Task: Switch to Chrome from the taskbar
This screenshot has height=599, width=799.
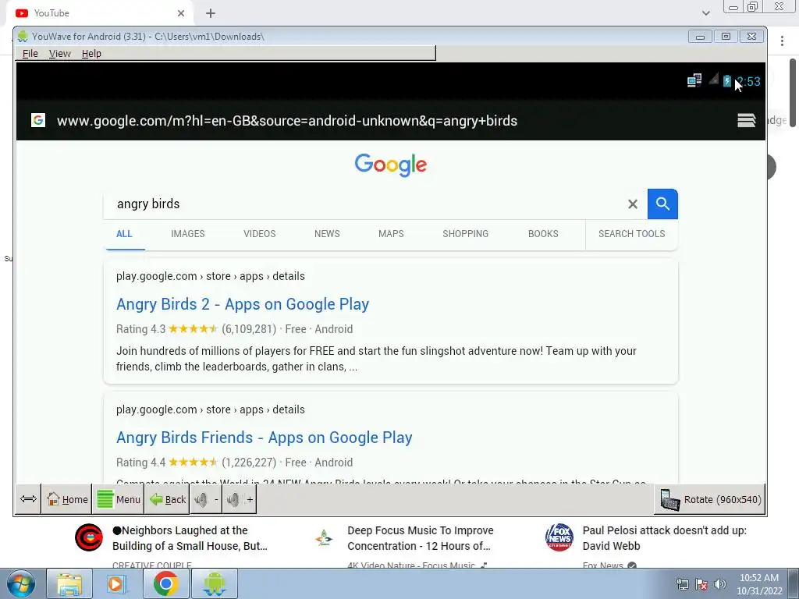Action: [165, 583]
